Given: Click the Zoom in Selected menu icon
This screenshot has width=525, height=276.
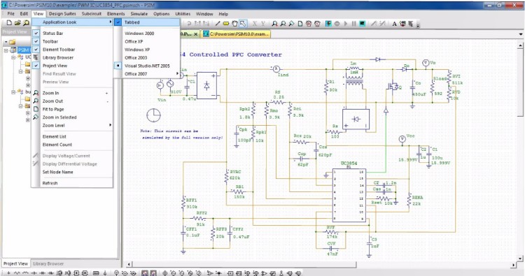Looking at the screenshot, I should coord(36,117).
